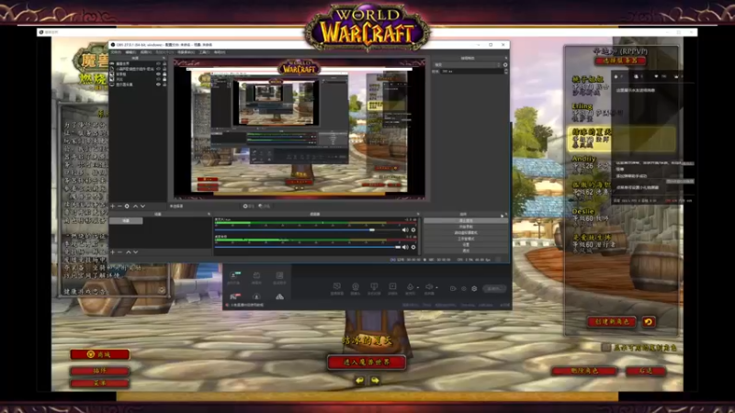
Task: Toggle the lock icon of the third OBS source
Action: click(164, 74)
